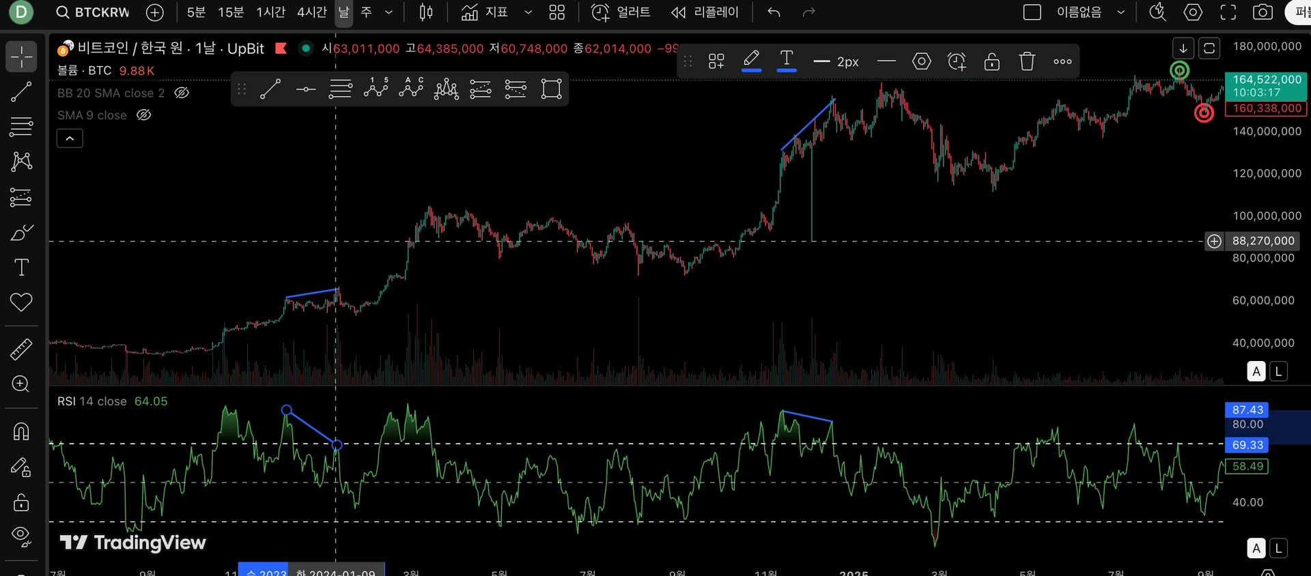Select the crosshair cursor tool
This screenshot has height=576, width=1311.
point(21,57)
